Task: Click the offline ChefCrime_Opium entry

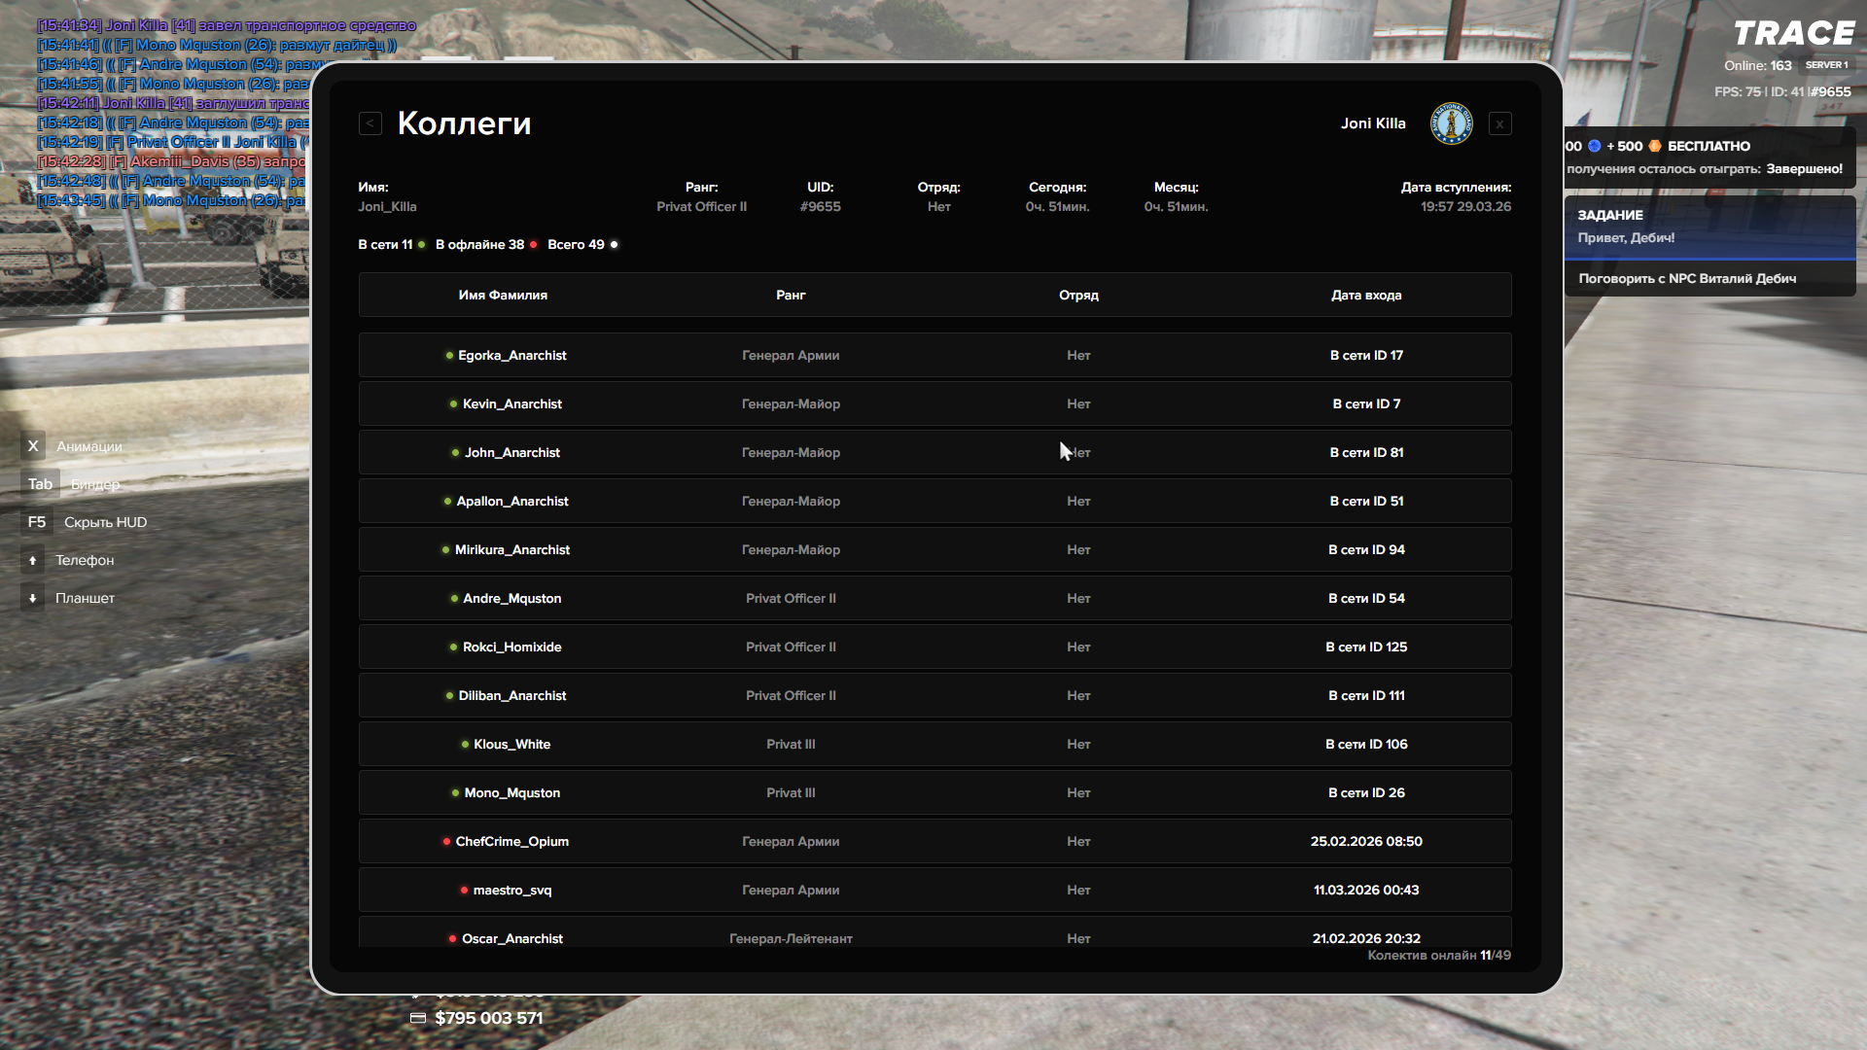Action: click(x=511, y=842)
